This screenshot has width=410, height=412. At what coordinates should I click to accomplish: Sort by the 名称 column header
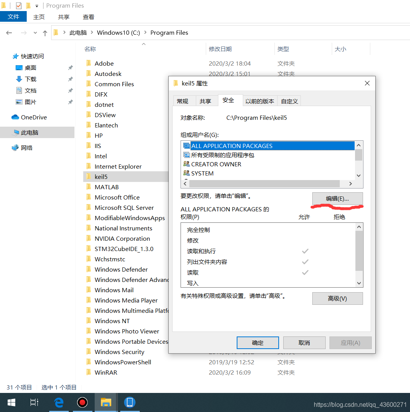pyautogui.click(x=90, y=49)
